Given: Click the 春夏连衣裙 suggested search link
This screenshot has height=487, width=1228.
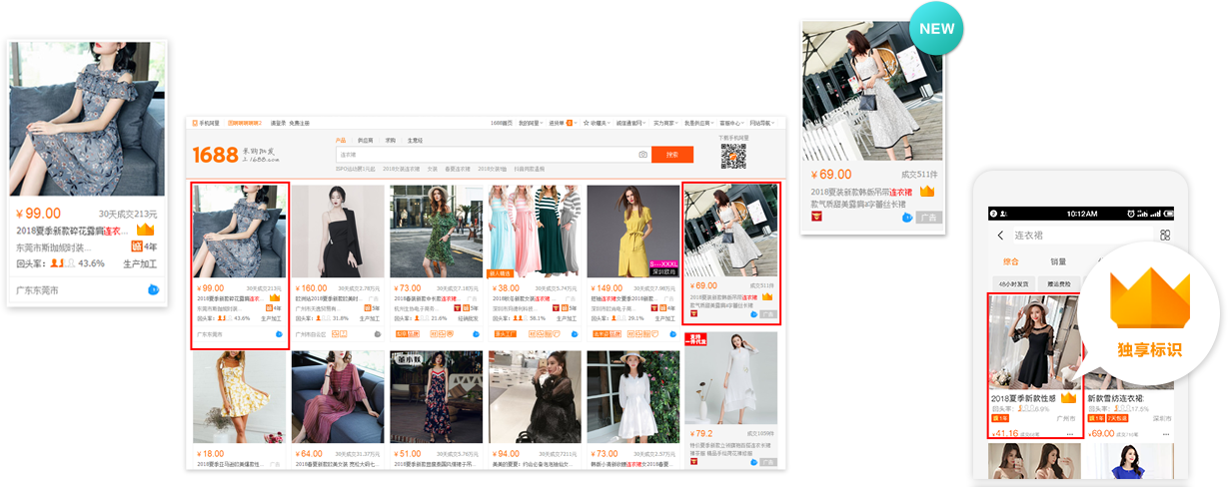Looking at the screenshot, I should click(x=457, y=169).
